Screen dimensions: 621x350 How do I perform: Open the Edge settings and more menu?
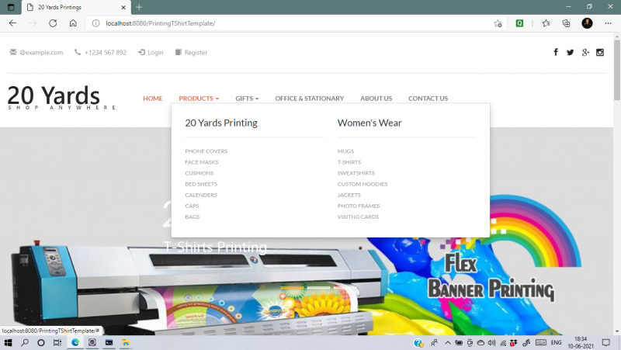608,23
